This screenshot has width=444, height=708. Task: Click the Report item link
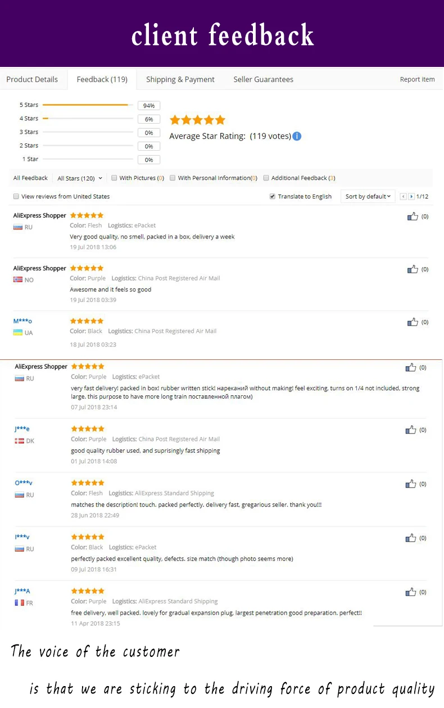[x=417, y=79]
